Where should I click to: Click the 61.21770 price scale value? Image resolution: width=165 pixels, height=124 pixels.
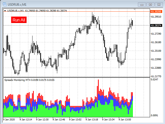[x=156, y=76]
